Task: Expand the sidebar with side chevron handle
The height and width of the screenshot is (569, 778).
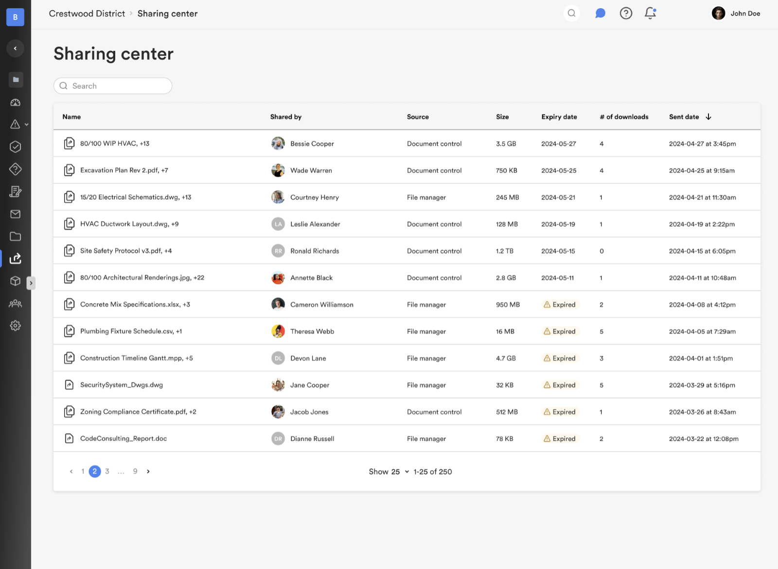Action: pos(31,283)
